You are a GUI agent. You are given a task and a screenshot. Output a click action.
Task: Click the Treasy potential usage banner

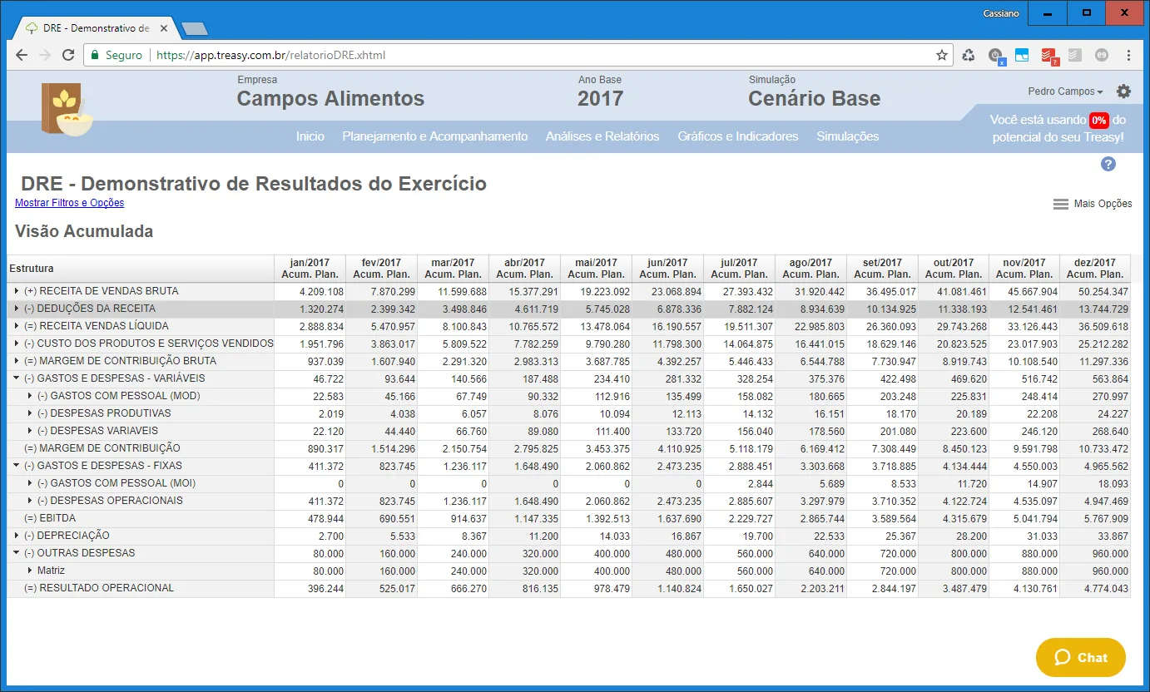pyautogui.click(x=1058, y=128)
